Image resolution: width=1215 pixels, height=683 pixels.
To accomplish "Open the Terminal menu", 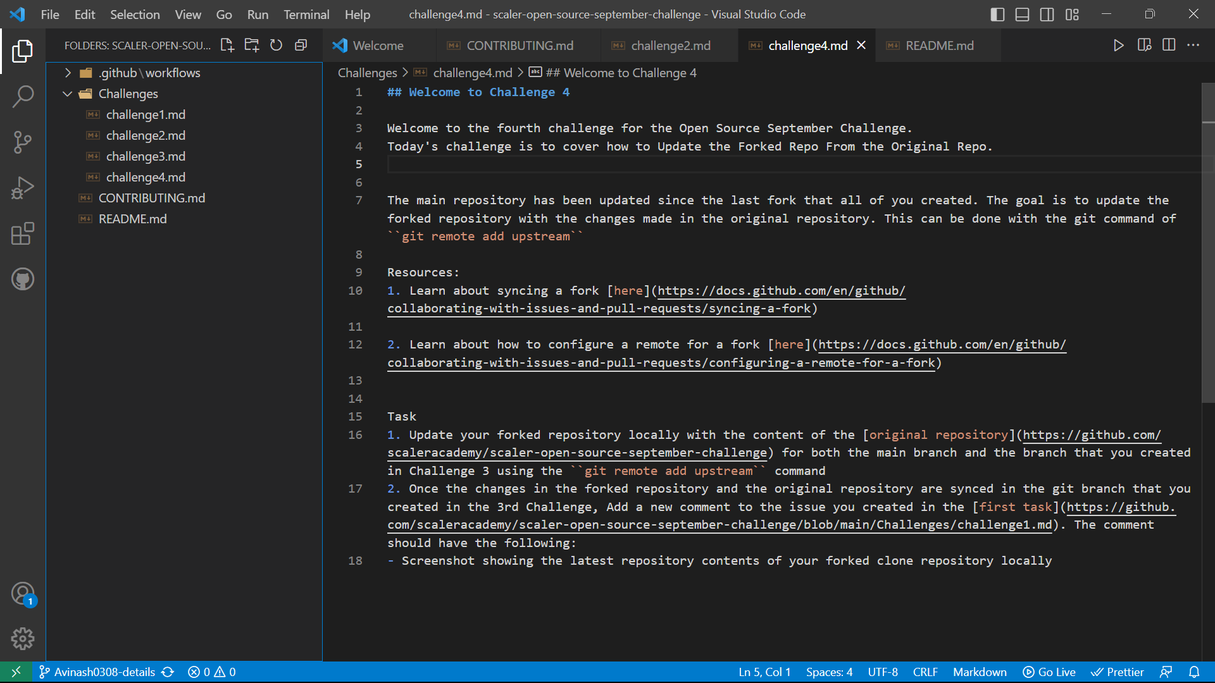I will pyautogui.click(x=306, y=14).
